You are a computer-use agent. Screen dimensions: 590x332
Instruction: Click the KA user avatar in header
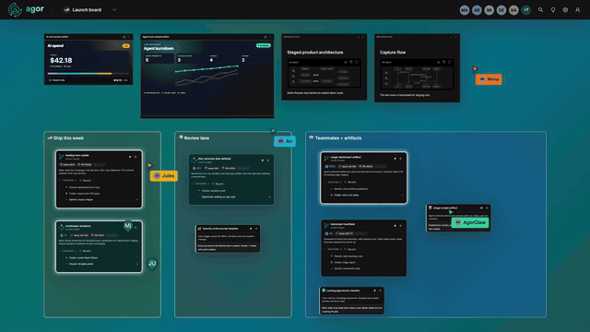513,10
